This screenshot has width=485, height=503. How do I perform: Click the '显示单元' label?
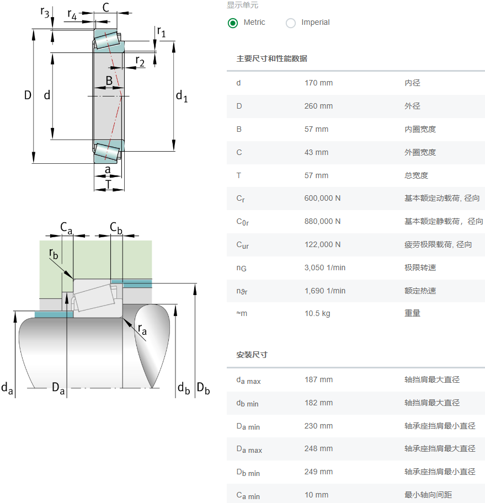[x=242, y=5]
